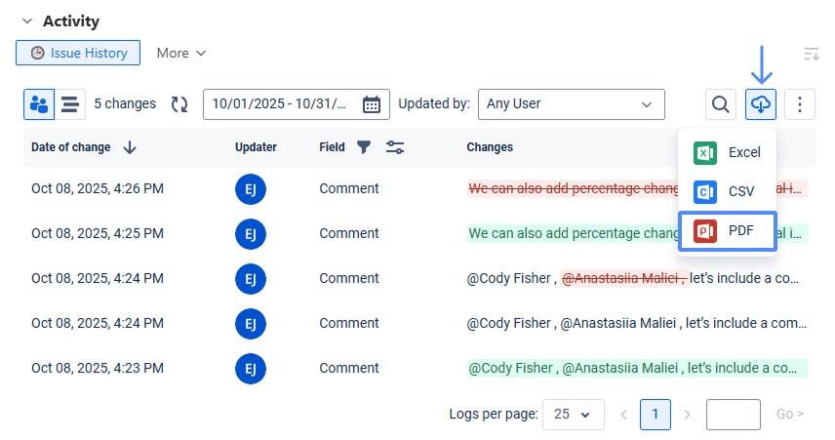Select CSV export format

tap(727, 191)
